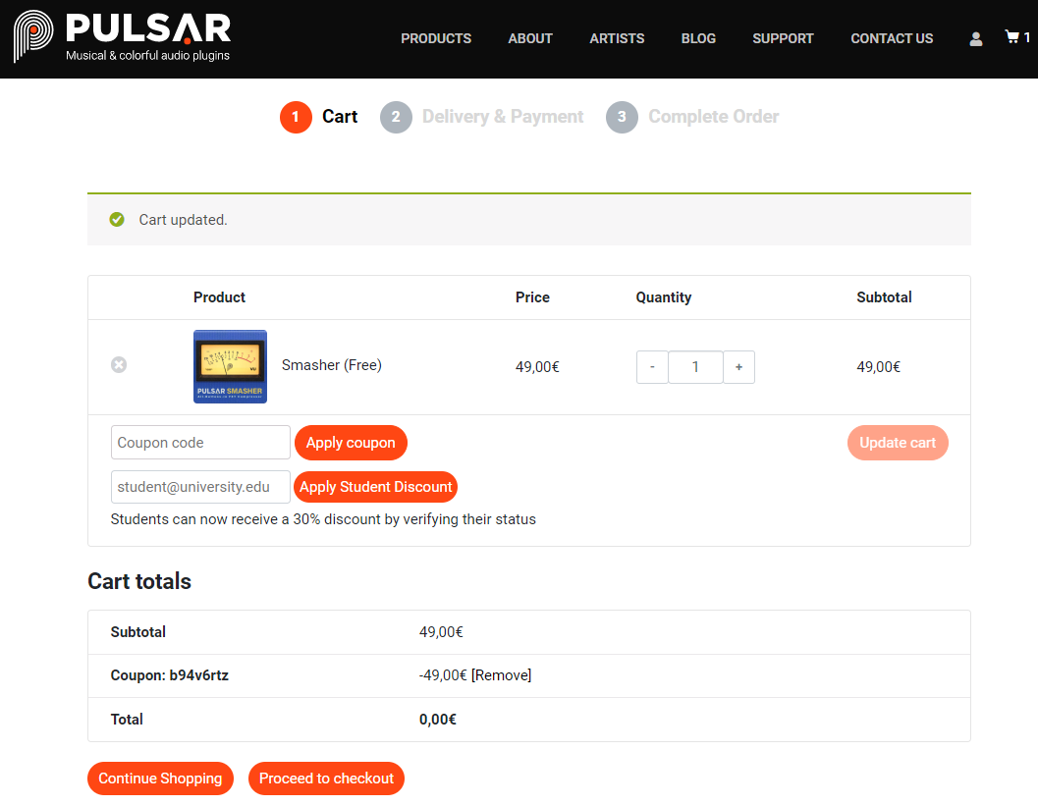Select step 1 Cart

(319, 117)
